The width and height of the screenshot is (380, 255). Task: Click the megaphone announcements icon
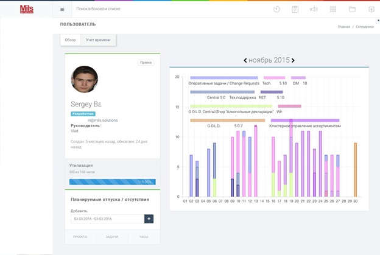[314, 10]
